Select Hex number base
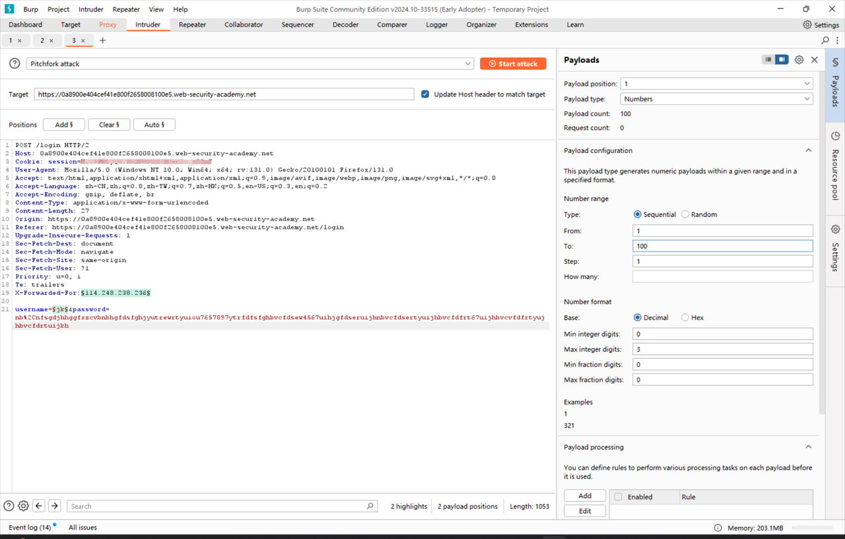The image size is (845, 539). (x=683, y=317)
